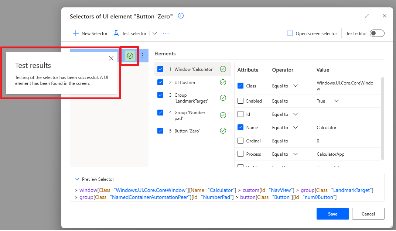
Task: Uncheck element 1 Window 'Calculator'
Action: (160, 69)
